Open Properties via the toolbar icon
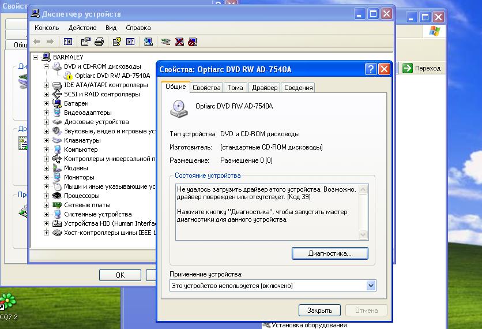 pyautogui.click(x=85, y=42)
